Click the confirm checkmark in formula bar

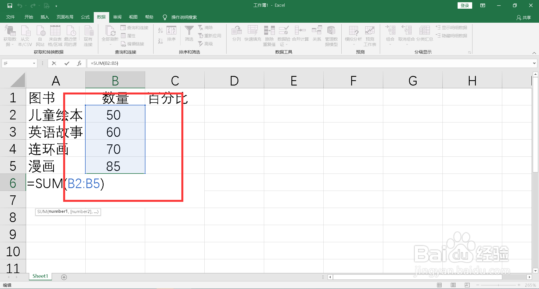coord(67,63)
